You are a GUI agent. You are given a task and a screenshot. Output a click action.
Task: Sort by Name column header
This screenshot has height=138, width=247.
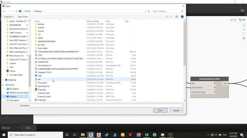37,21
